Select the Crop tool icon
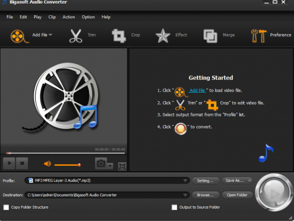The width and height of the screenshot is (294, 221). tap(119, 36)
